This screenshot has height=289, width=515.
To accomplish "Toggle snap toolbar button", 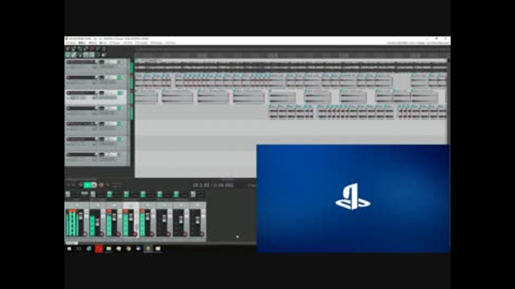I will [x=98, y=55].
